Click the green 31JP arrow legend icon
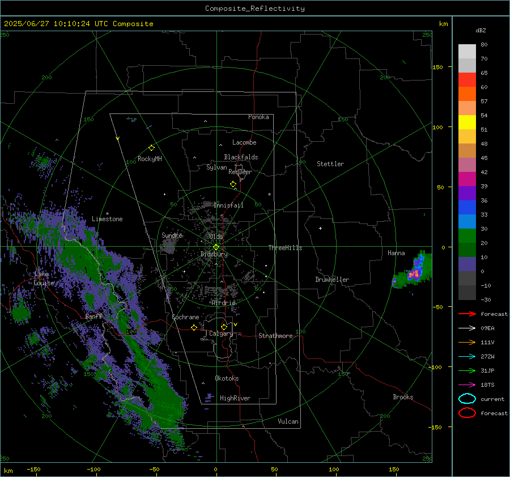This screenshot has width=510, height=477. [x=467, y=370]
